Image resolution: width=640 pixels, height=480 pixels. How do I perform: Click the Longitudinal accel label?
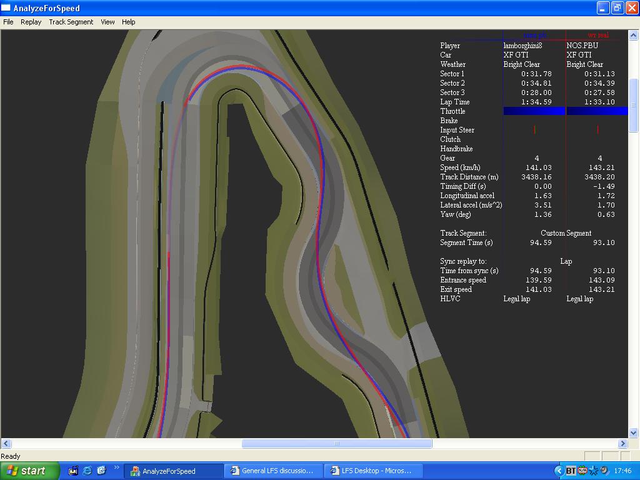tap(467, 196)
